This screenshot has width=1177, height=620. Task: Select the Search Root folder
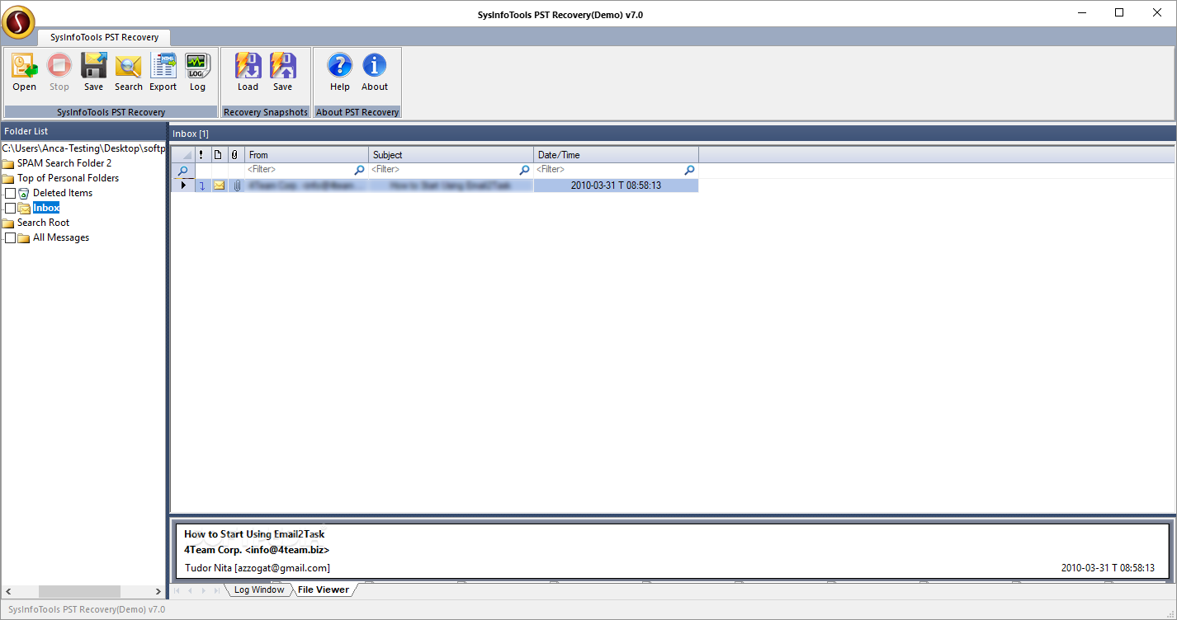pos(43,223)
